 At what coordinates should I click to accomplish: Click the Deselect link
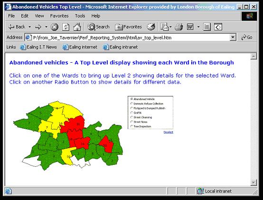tap(168, 132)
